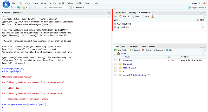Open the Code menu

coord(28,3)
